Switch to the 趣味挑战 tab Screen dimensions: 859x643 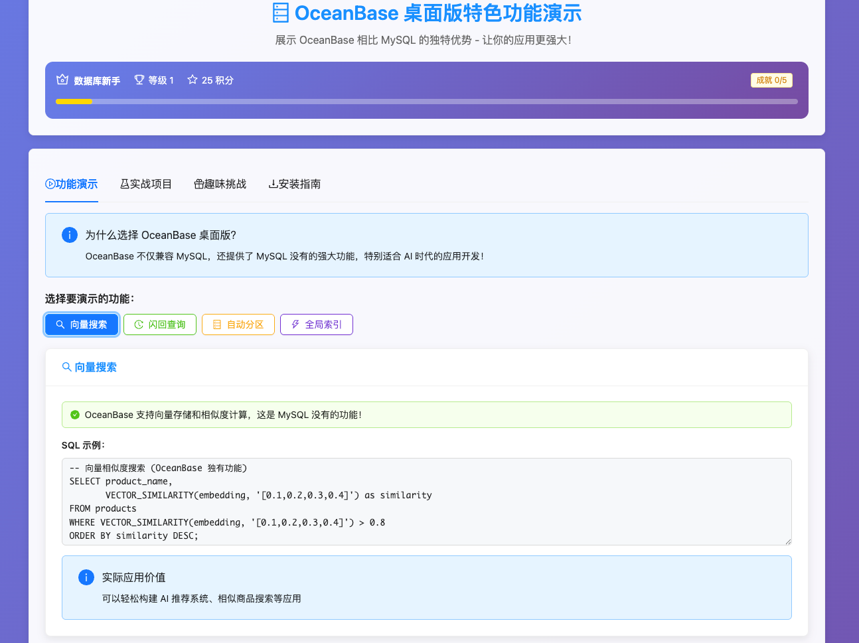coord(220,184)
